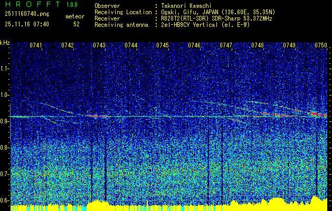This screenshot has width=332, height=211.
Task: Click R820T2(RTL-SDR) SDR-Sharp receiver text
Action: tap(216, 18)
